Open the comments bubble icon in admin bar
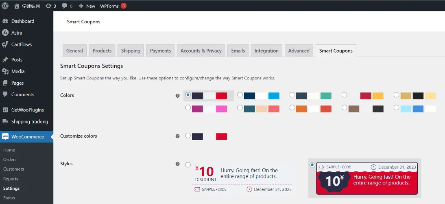Viewport: 445px width, 204px height. tap(65, 6)
